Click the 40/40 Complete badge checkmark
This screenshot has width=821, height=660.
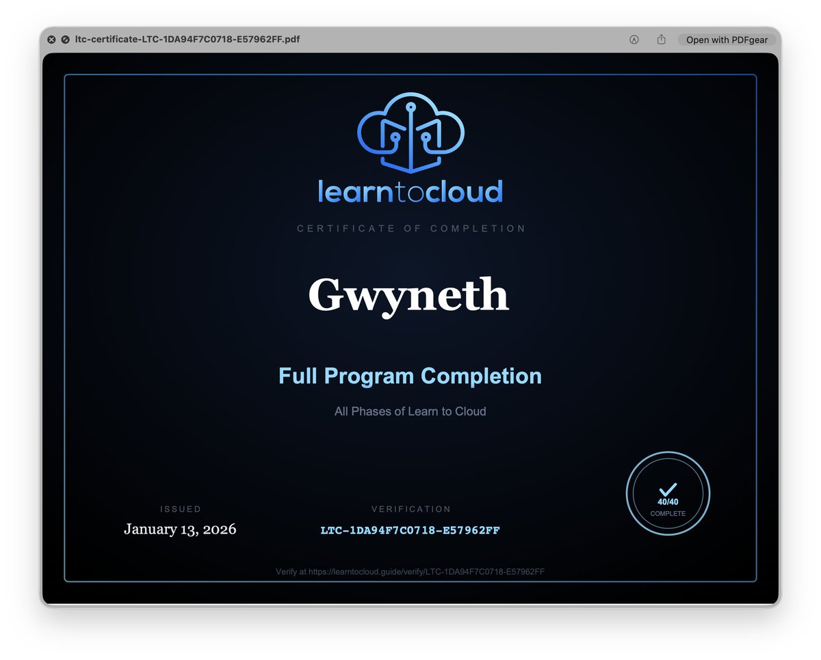[x=668, y=489]
